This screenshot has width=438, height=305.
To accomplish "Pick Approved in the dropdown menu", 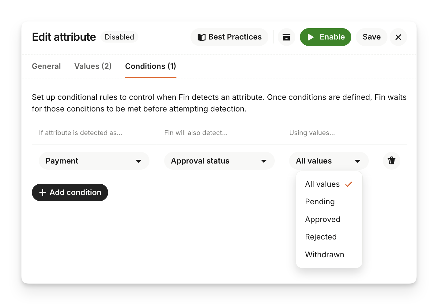I will [x=323, y=219].
